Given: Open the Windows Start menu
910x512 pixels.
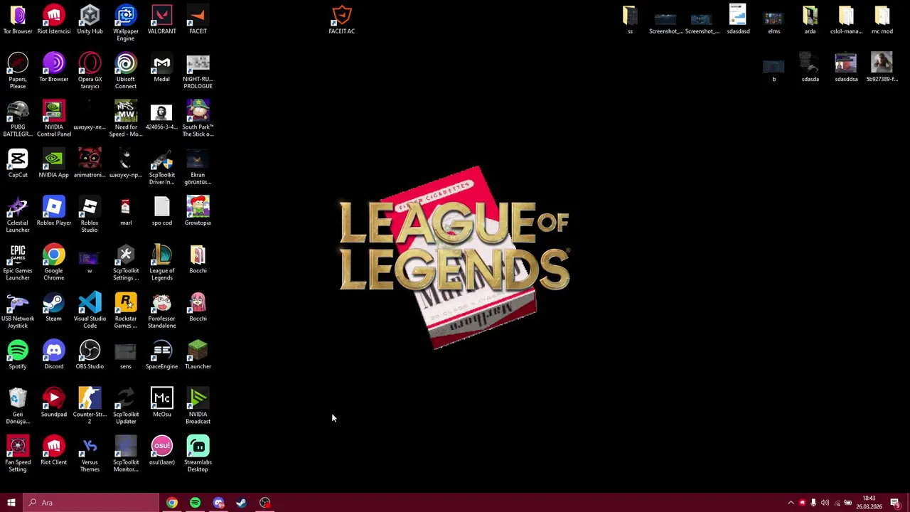Looking at the screenshot, I should click(x=11, y=503).
